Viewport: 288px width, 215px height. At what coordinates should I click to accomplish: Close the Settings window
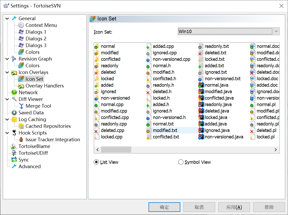[281, 6]
